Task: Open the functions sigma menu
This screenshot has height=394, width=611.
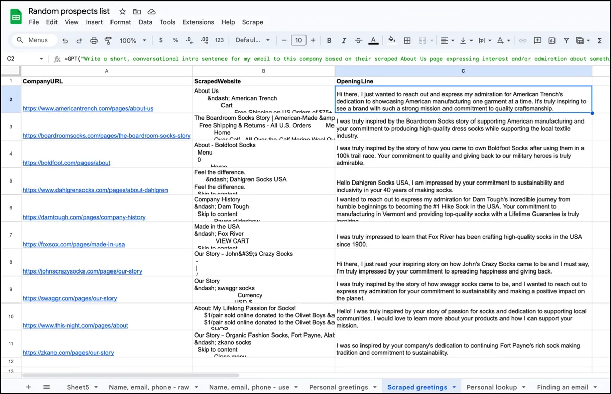Action: pos(599,40)
